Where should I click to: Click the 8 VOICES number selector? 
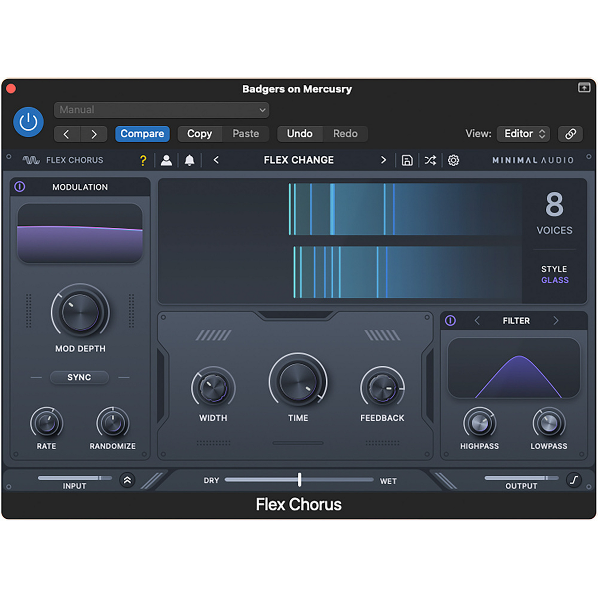coord(554,204)
